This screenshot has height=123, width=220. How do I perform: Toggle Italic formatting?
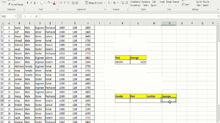point(31,3)
